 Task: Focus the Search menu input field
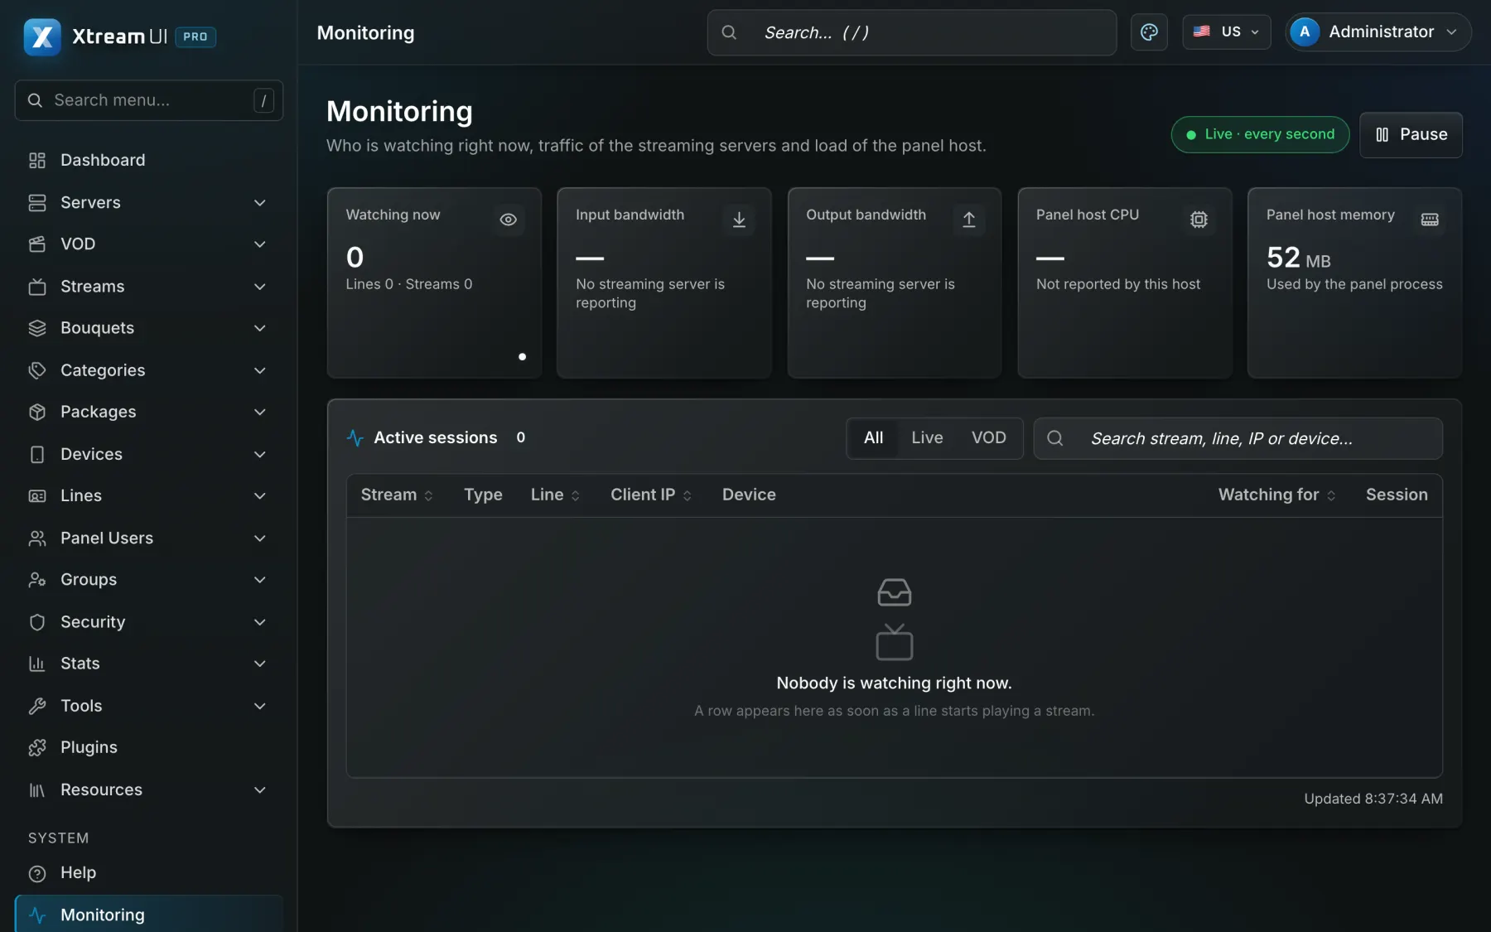[x=149, y=100]
